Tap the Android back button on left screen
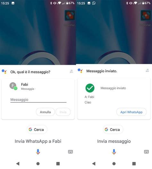 click(x=18, y=164)
